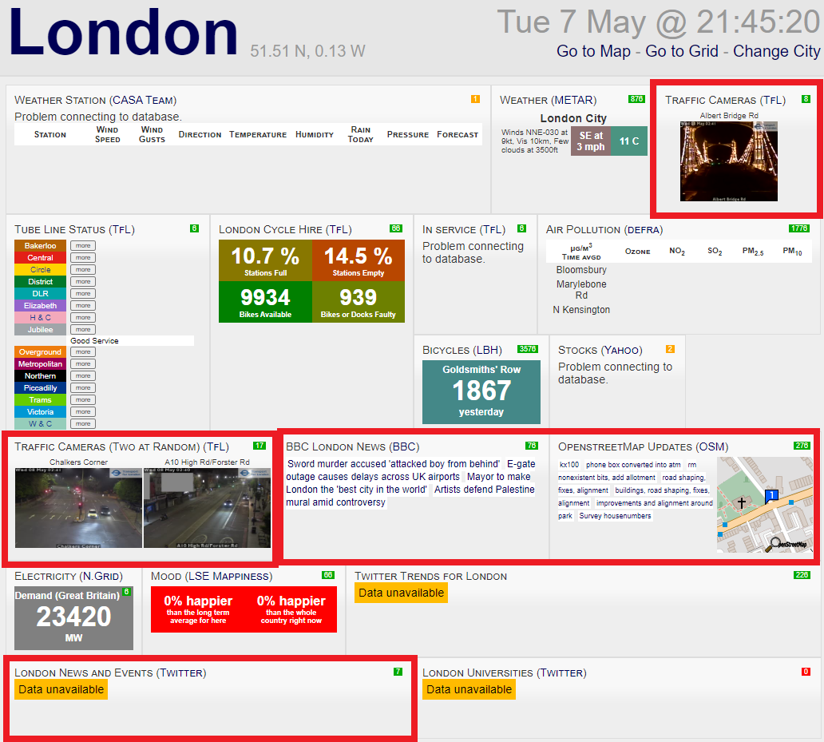Click the Change City link

[776, 51]
